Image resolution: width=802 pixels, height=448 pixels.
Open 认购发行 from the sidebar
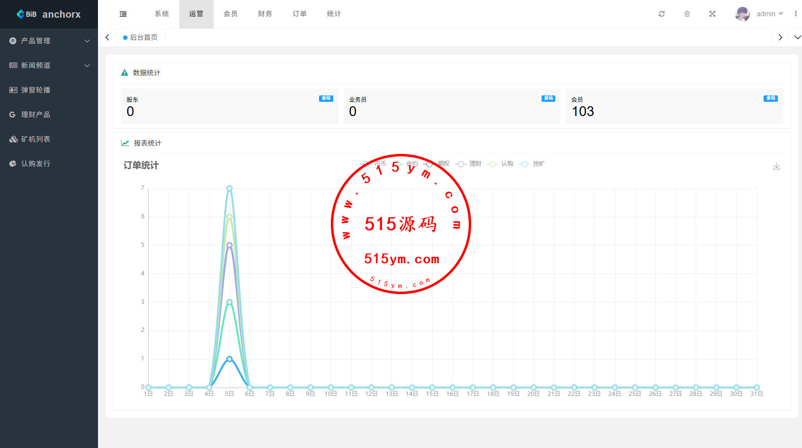coord(35,164)
